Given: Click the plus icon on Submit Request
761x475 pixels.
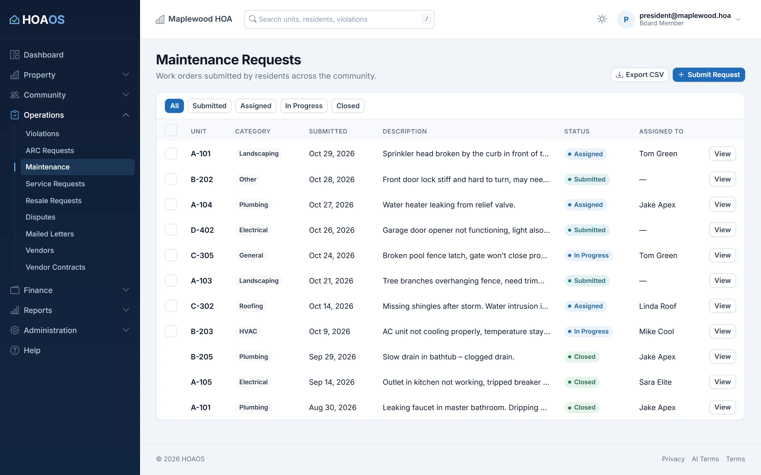Looking at the screenshot, I should pyautogui.click(x=681, y=75).
